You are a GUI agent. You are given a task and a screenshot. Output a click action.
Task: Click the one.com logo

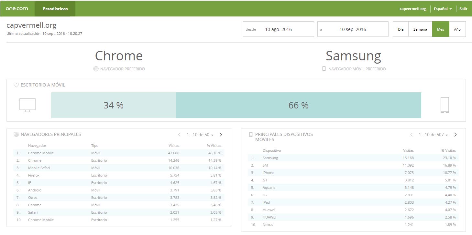(17, 9)
